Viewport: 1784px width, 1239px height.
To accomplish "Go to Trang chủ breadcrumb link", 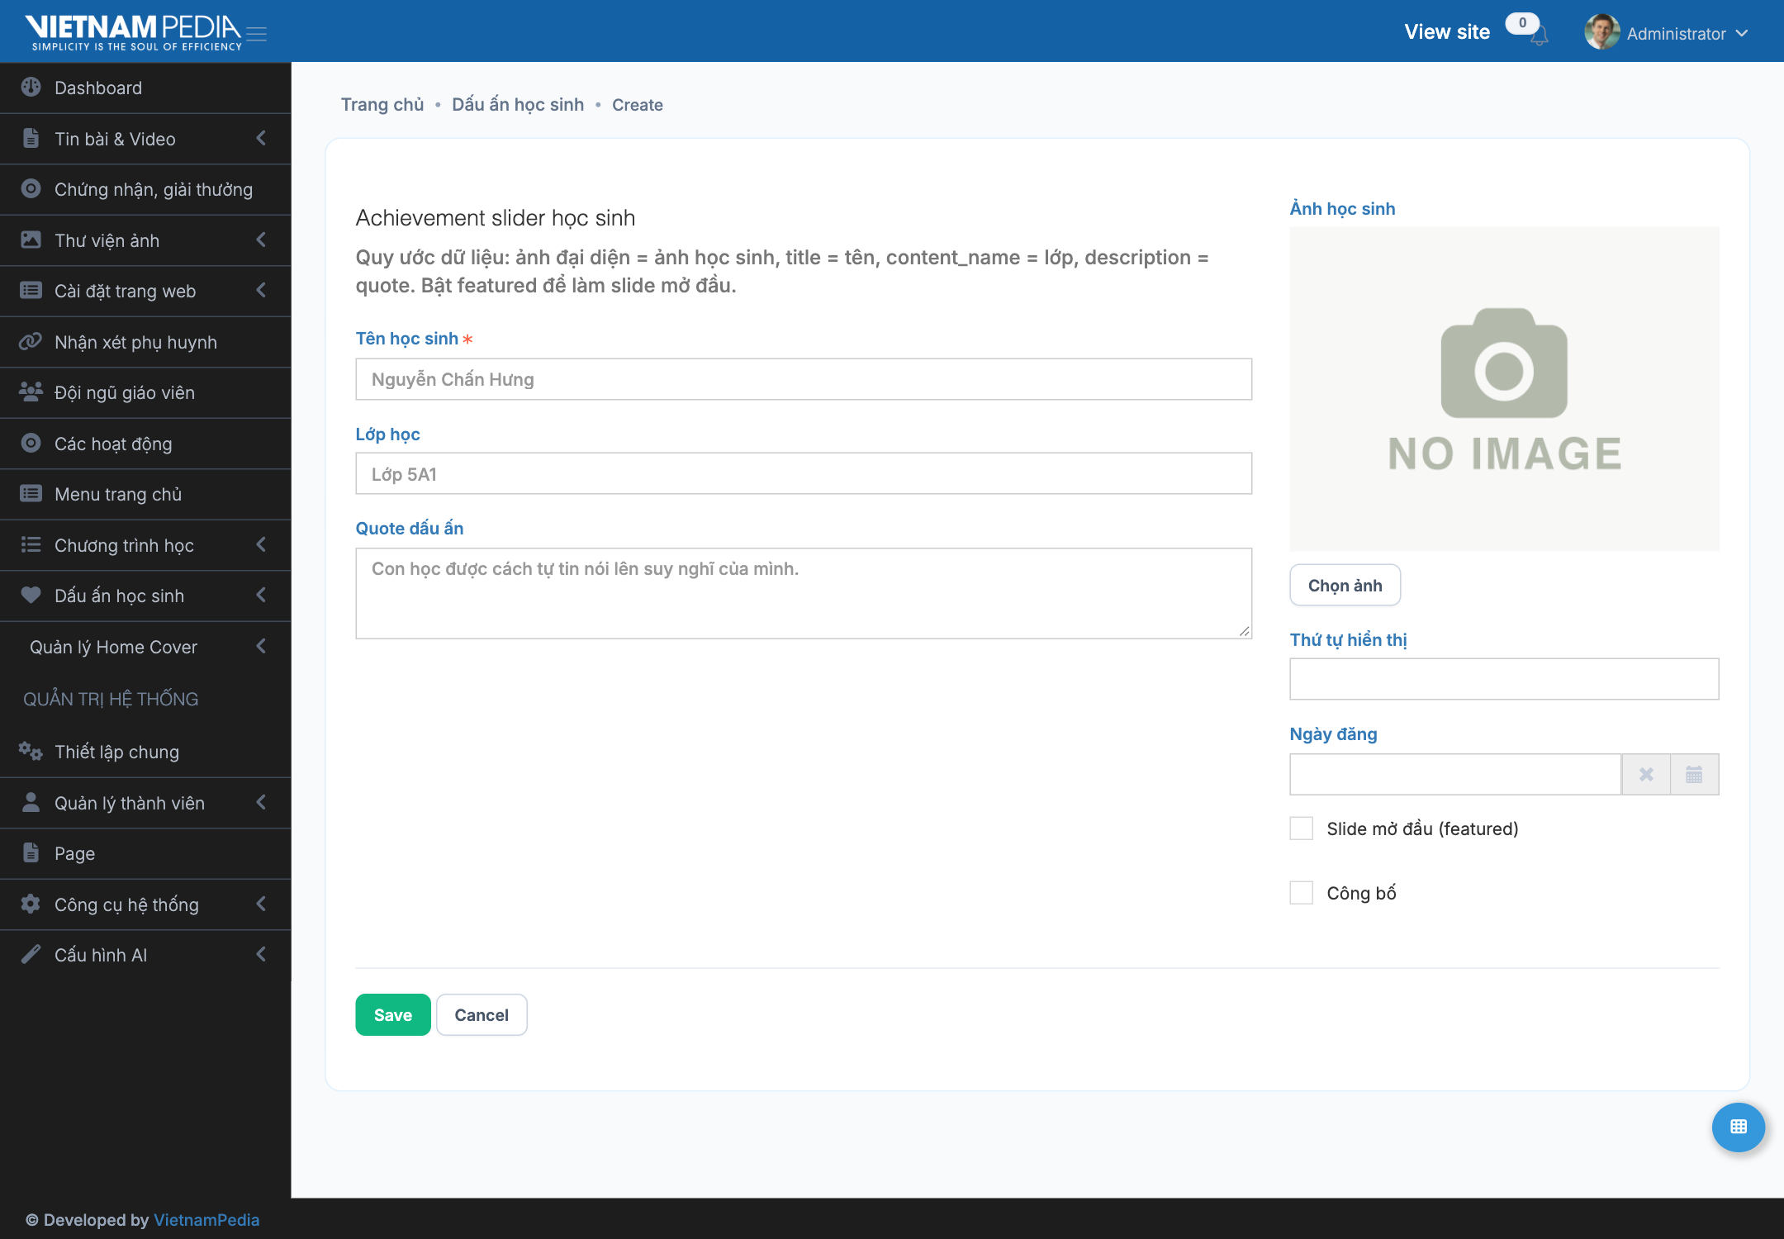I will click(382, 104).
